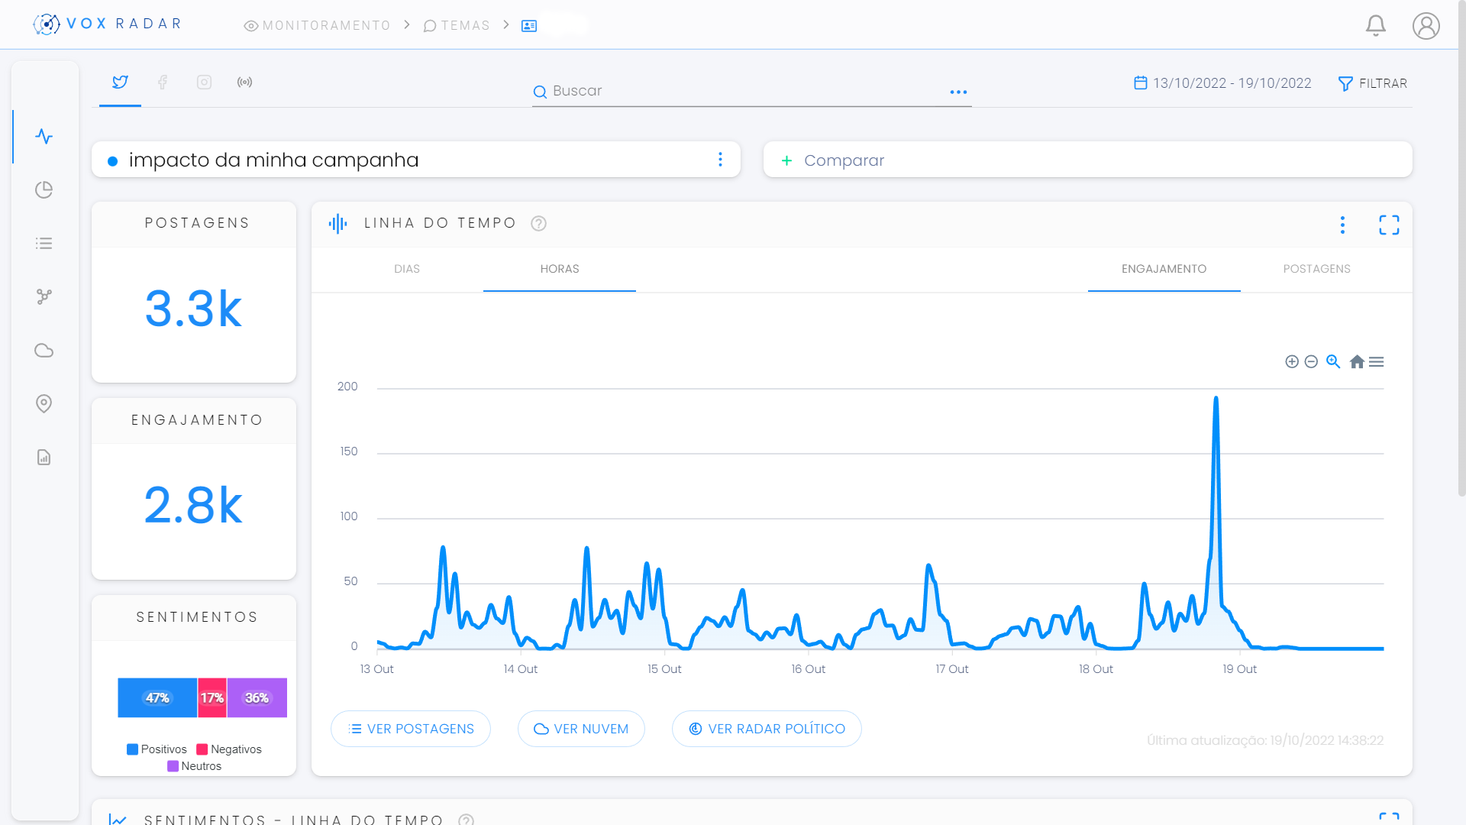The height and width of the screenshot is (825, 1466).
Task: Switch to the Dias tab
Action: click(x=407, y=269)
